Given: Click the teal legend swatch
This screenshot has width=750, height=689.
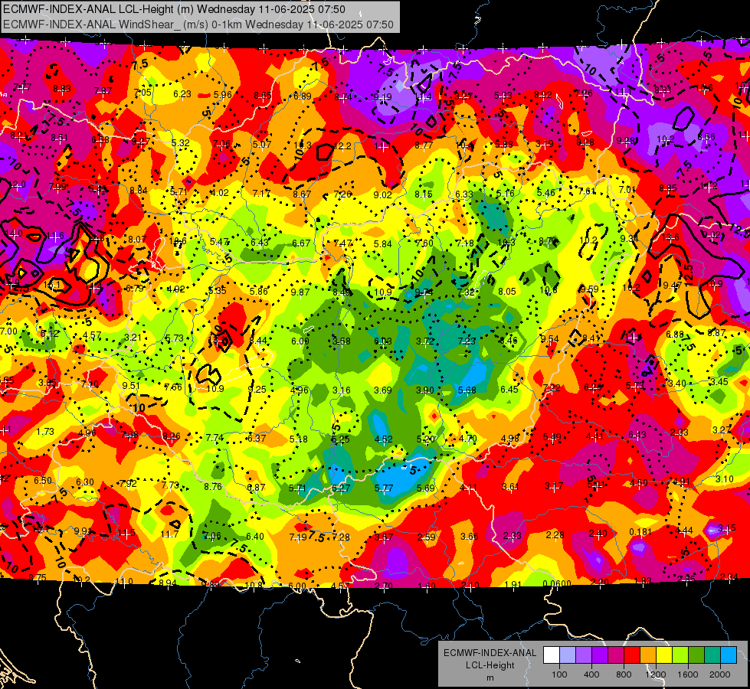Looking at the screenshot, I should coord(712,655).
